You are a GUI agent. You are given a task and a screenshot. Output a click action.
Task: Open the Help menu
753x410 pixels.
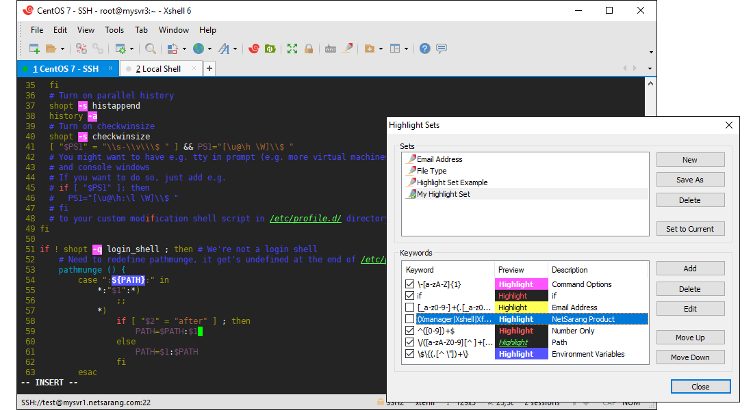[207, 30]
